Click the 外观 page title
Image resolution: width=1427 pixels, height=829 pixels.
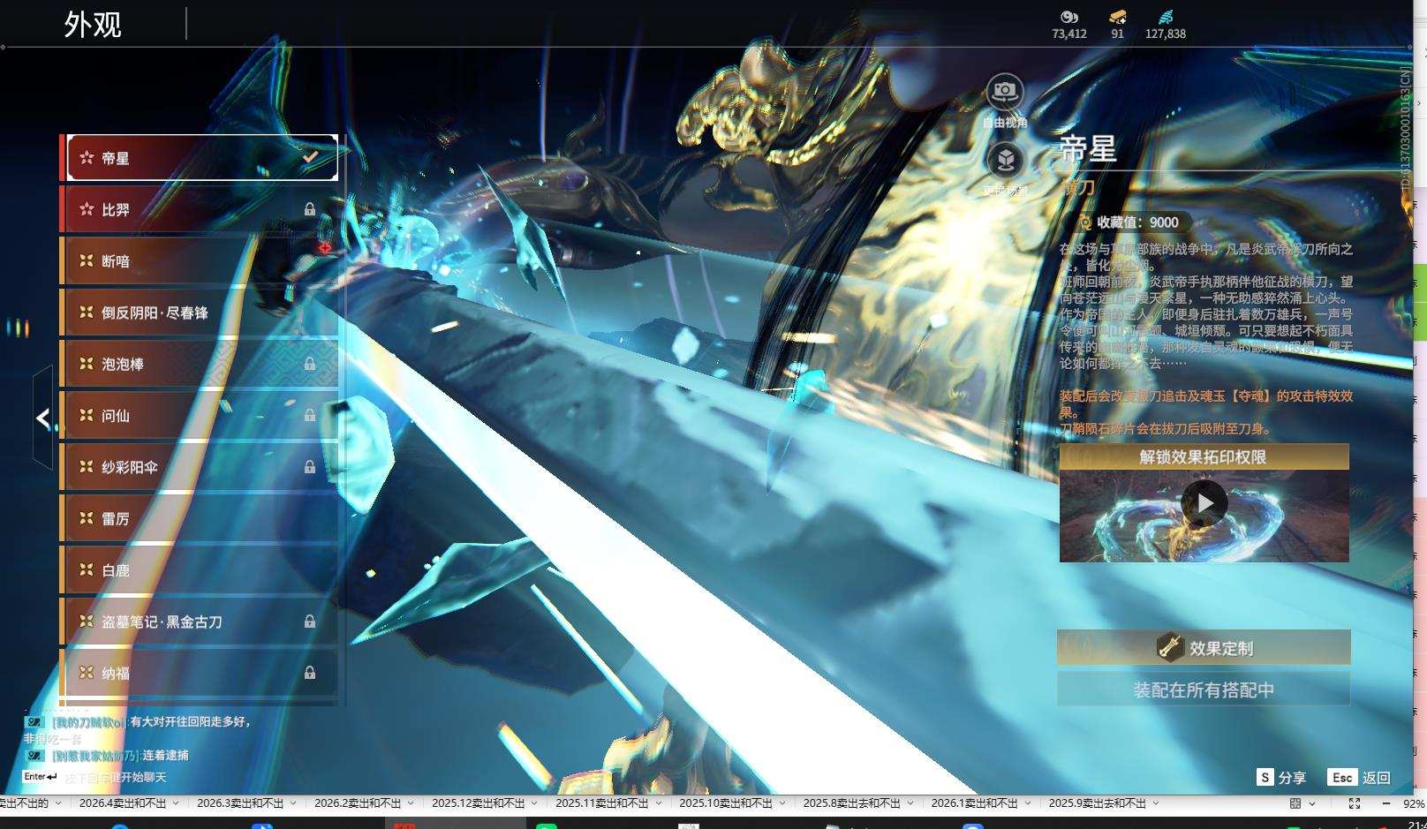(x=93, y=24)
